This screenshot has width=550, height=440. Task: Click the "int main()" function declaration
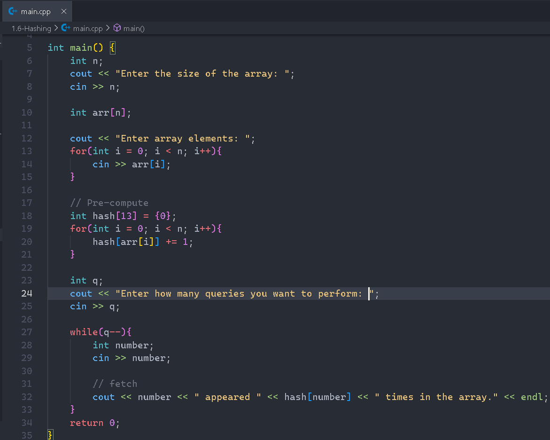tap(76, 48)
